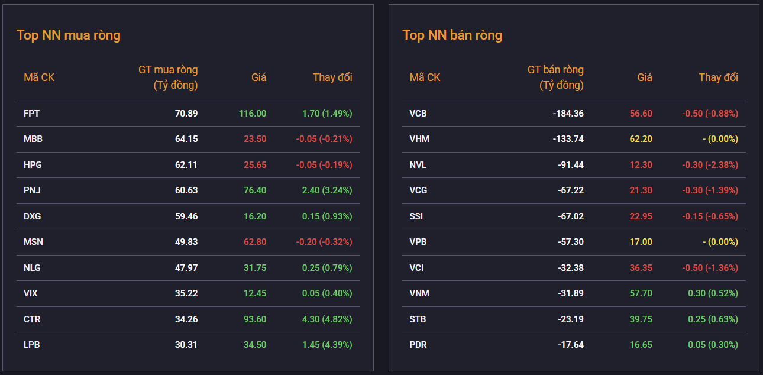
Task: Click CTR change 4.30 (4.82%)
Action: [x=327, y=319]
